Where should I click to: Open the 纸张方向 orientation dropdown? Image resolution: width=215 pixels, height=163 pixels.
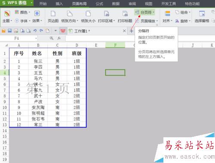pos(70,17)
